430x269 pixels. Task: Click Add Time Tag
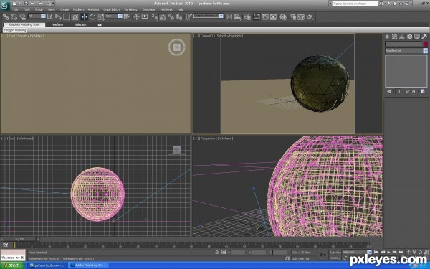point(300,258)
